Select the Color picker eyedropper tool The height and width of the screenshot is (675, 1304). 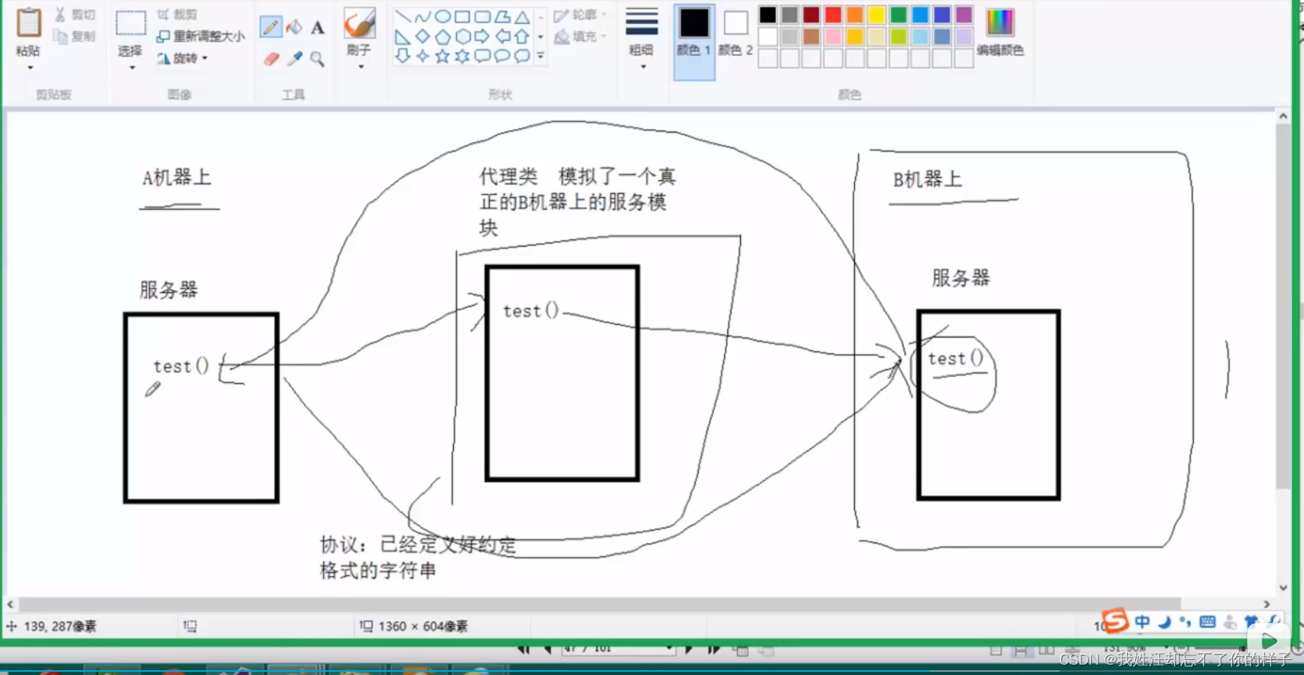294,58
